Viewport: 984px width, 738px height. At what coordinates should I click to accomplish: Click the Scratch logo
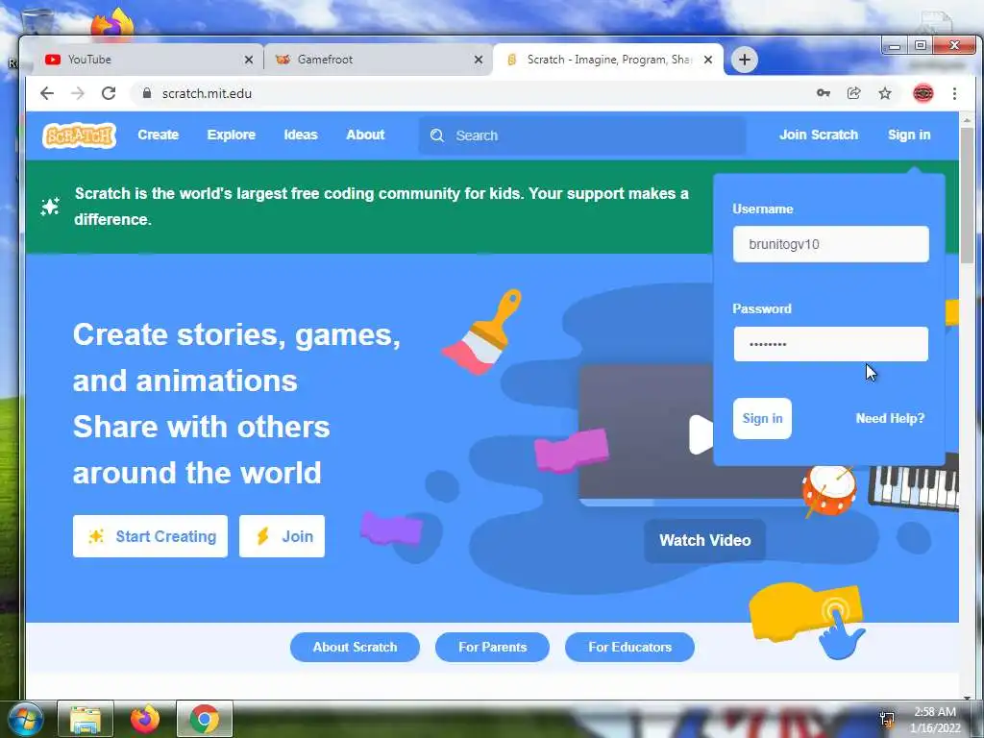point(79,135)
